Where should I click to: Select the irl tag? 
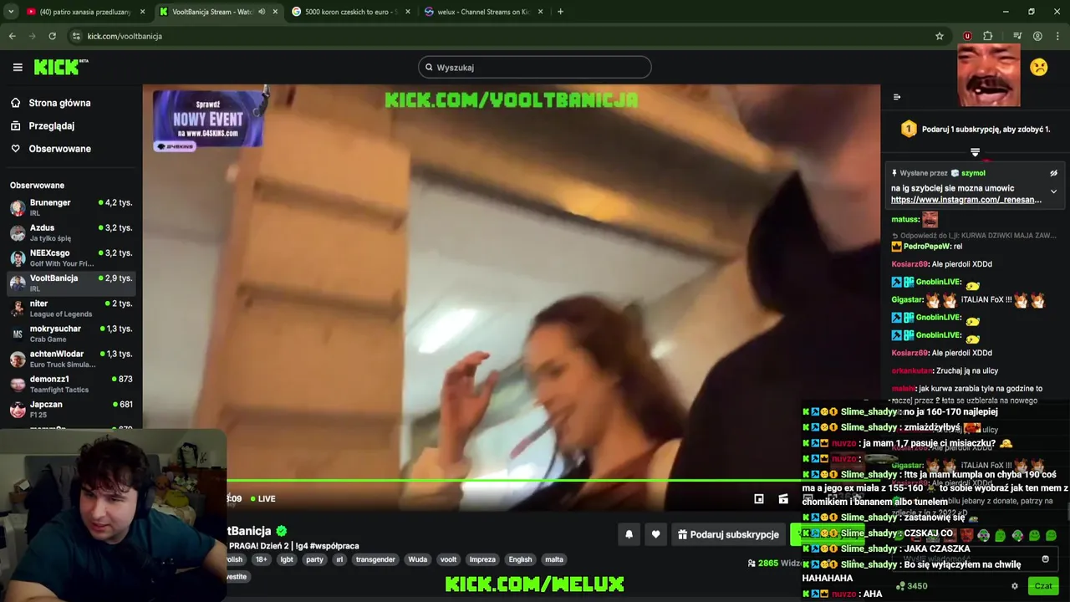[x=339, y=559]
